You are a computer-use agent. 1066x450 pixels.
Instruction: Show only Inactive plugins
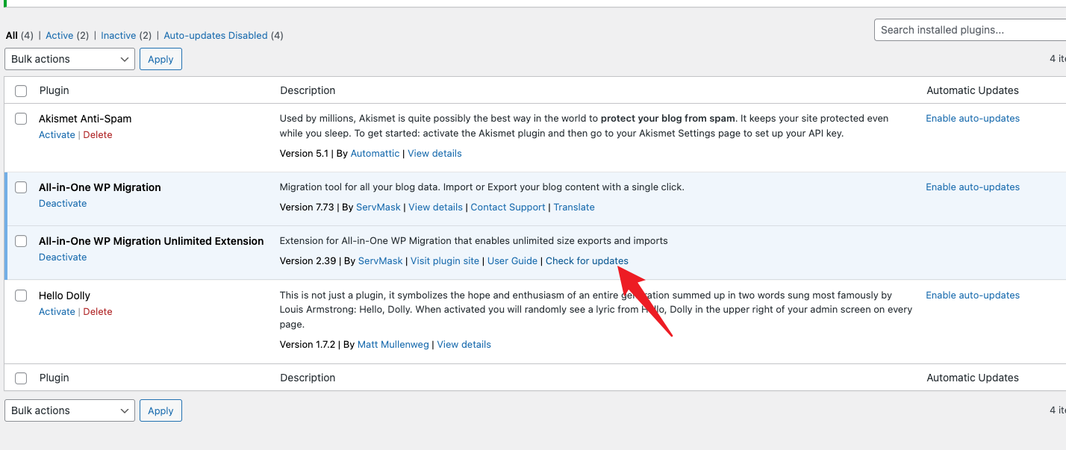(x=118, y=35)
